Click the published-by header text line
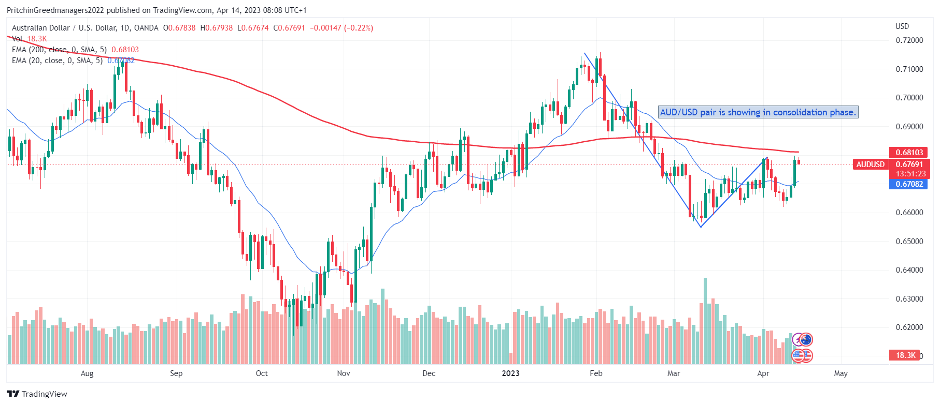This screenshot has height=405, width=940. pos(156,10)
